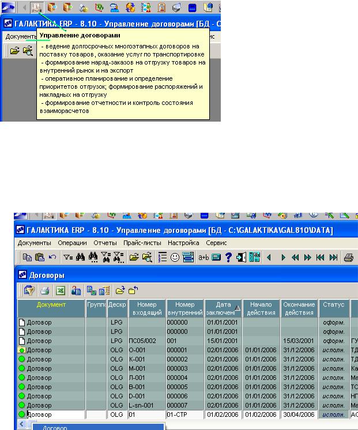This screenshot has height=430, width=358.
Task: Open the calculator icon next to a+b
Action: click(216, 257)
